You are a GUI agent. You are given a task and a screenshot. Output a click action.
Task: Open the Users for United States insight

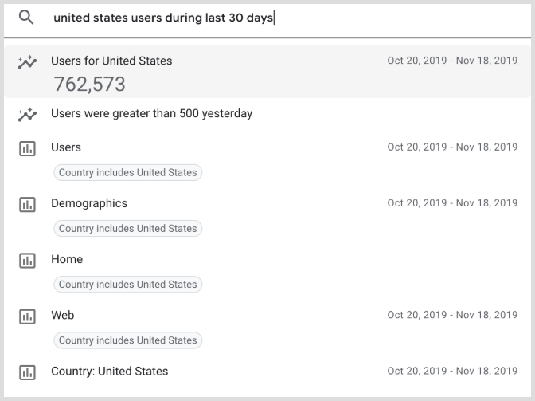[x=111, y=61]
